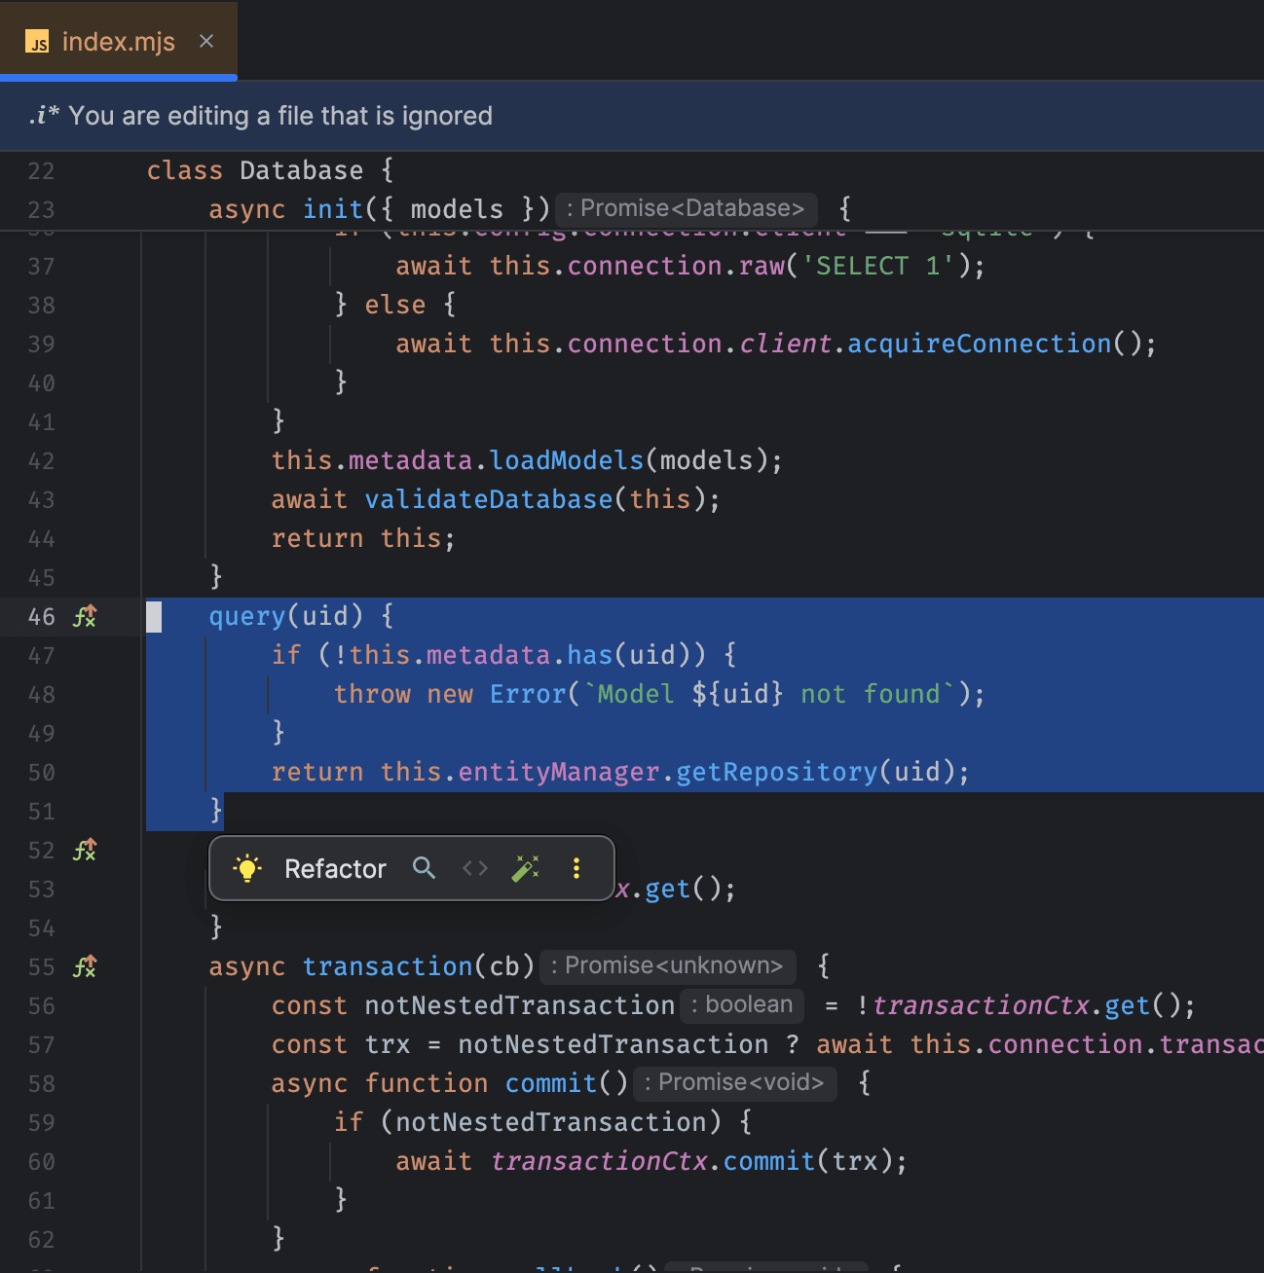Select the index.mjs editor tab
1264x1273 pixels.
tap(118, 41)
